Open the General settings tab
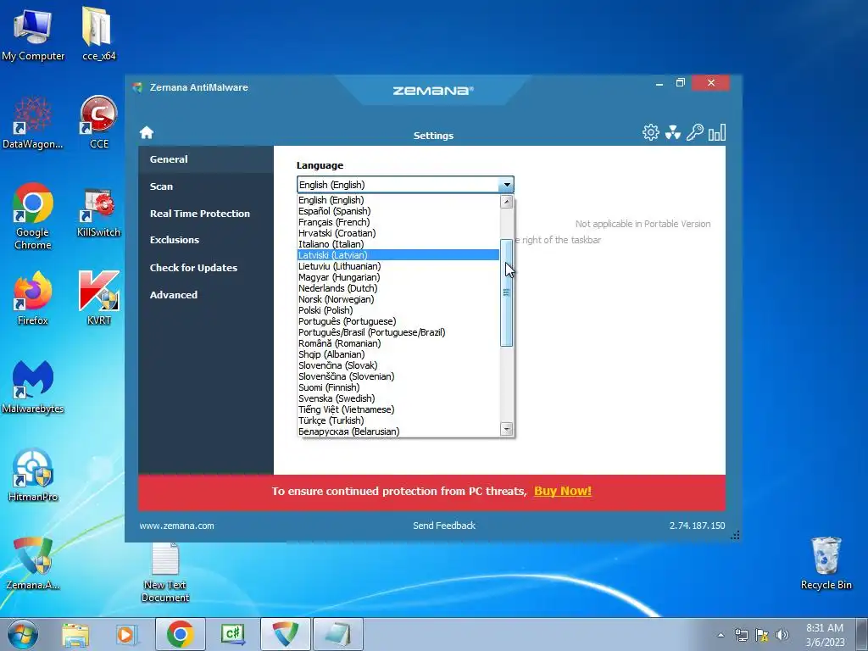The width and height of the screenshot is (868, 651). coord(206,159)
